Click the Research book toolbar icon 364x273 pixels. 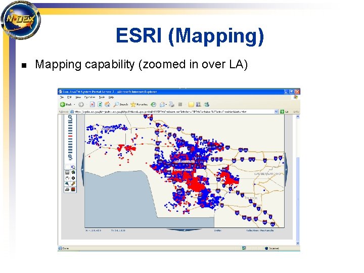tap(198, 105)
